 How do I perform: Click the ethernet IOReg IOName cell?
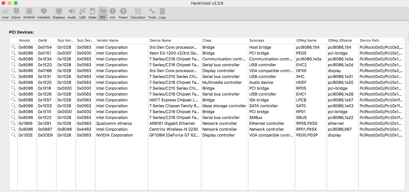coord(336,123)
